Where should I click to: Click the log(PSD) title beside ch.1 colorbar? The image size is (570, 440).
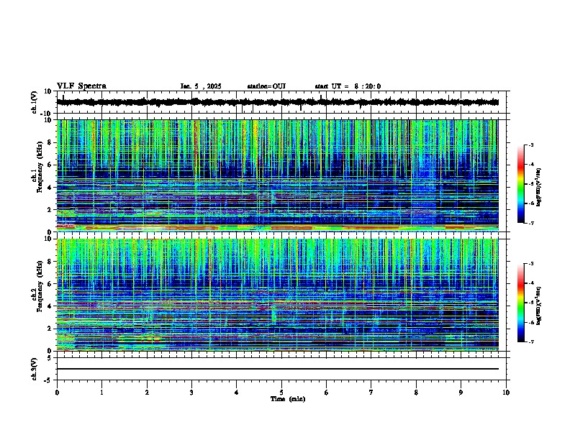539,187
